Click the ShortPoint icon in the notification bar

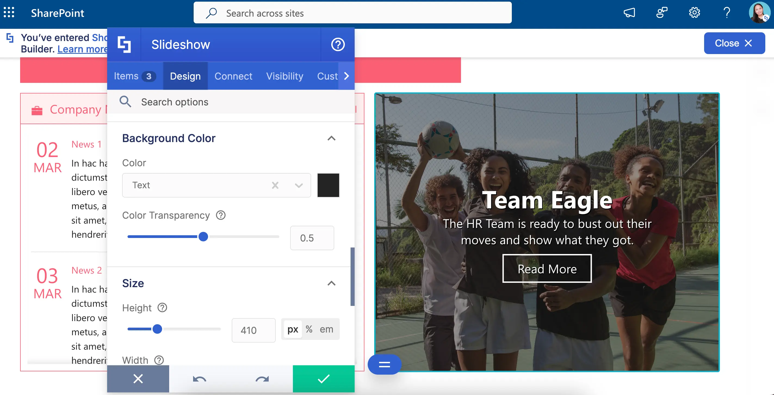[10, 38]
